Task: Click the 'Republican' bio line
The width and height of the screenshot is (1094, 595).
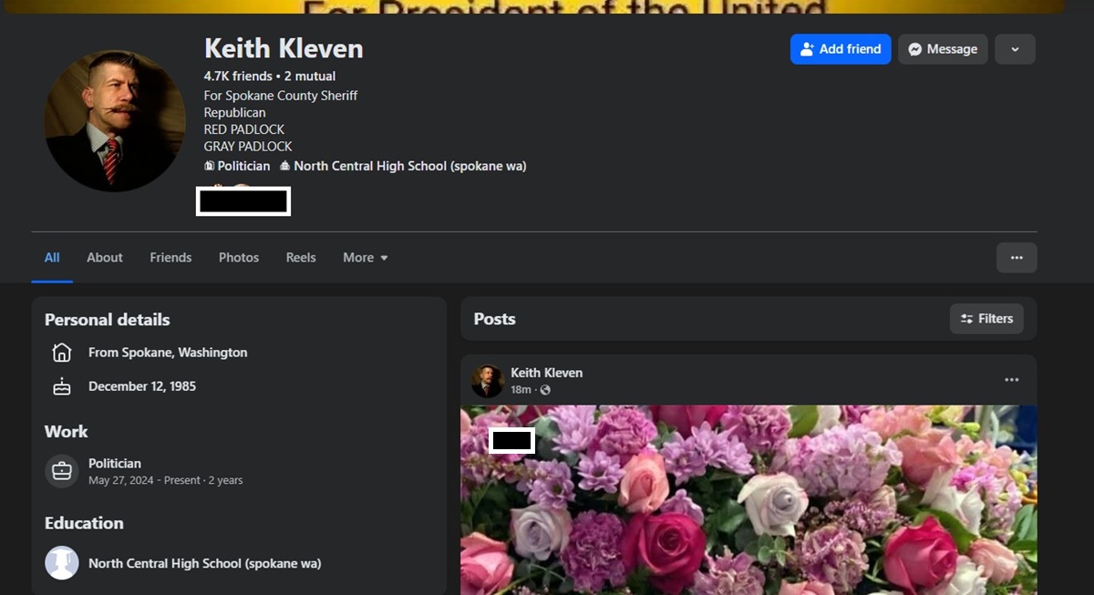Action: (235, 113)
